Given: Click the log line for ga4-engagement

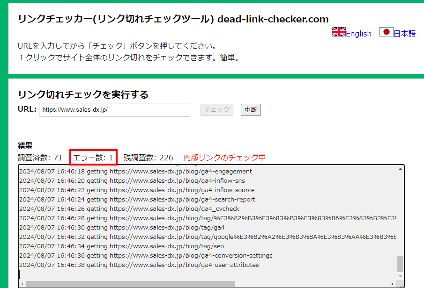Looking at the screenshot, I should [135, 172].
